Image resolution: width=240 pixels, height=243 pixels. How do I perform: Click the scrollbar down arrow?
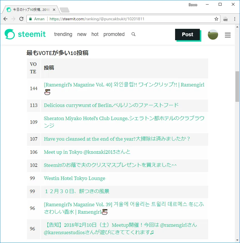(x=237, y=240)
